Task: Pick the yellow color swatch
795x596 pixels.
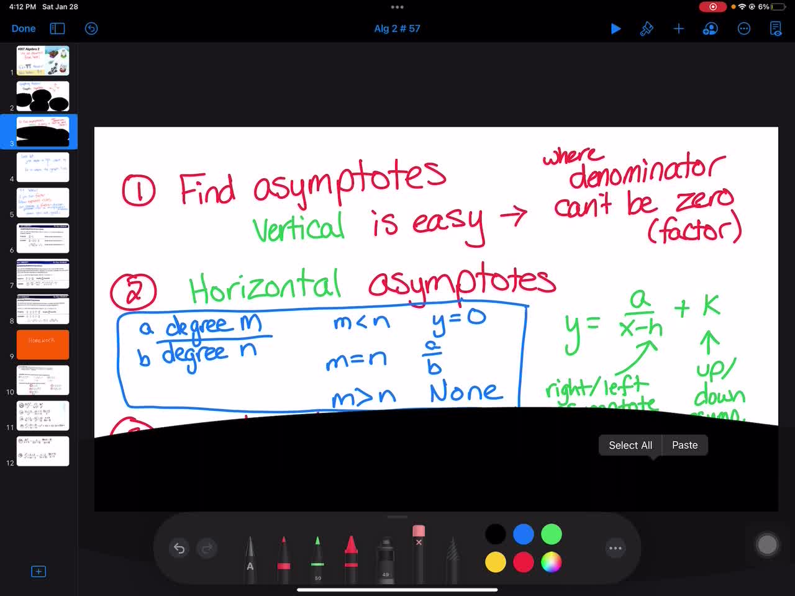Action: 495,562
